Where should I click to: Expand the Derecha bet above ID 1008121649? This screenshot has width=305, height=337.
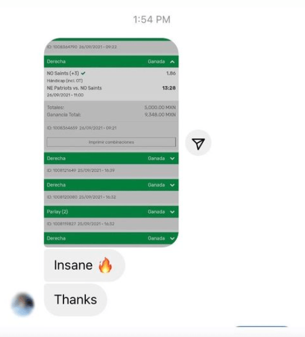[172, 158]
